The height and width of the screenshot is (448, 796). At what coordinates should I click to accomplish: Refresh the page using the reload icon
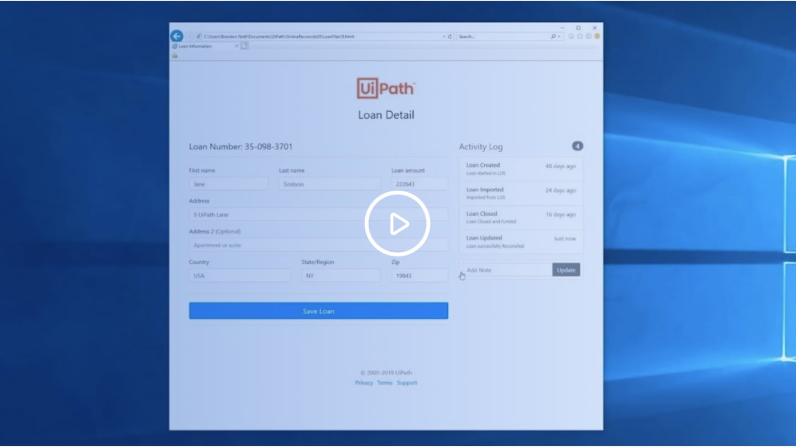click(450, 37)
